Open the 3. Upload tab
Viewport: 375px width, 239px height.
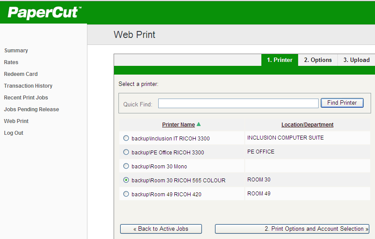[356, 60]
